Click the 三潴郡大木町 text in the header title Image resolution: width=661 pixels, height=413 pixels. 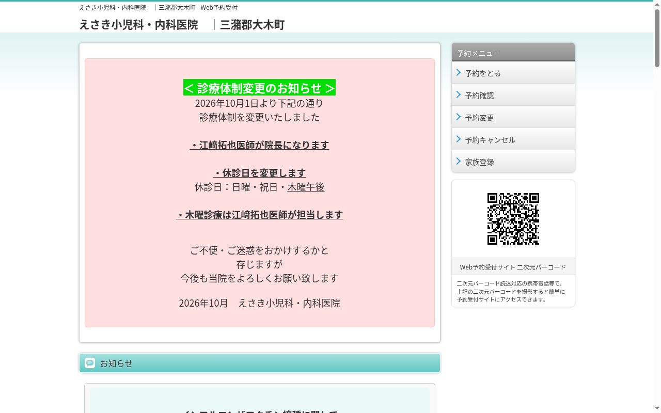[x=252, y=25]
